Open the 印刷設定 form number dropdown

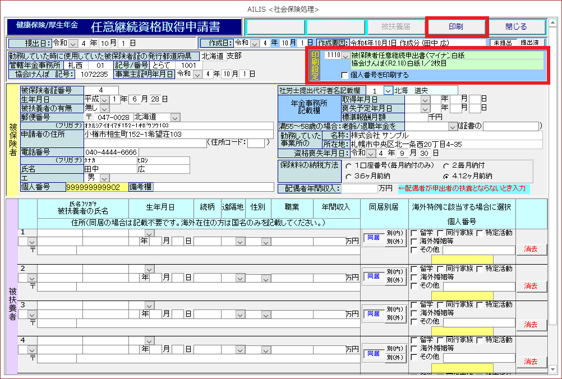[x=346, y=56]
